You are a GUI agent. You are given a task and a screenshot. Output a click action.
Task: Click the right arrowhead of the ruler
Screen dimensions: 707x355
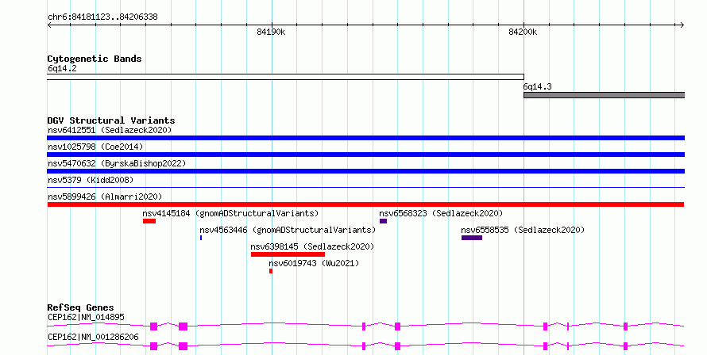[682, 25]
